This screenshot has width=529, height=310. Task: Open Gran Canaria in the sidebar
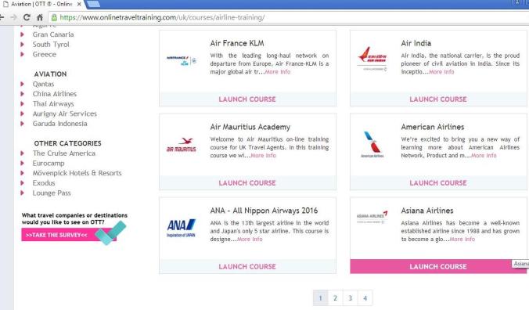point(53,34)
